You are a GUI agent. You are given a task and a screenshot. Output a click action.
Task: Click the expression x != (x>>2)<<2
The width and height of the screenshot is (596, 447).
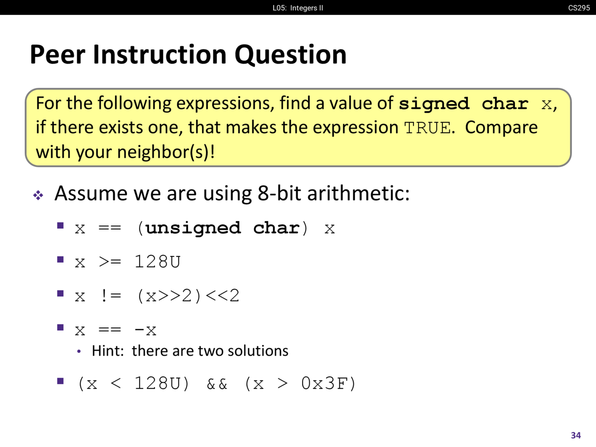click(157, 296)
